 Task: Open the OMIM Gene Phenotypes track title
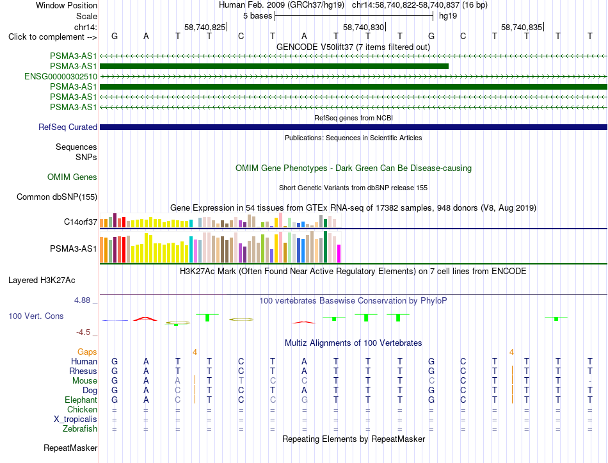click(x=353, y=168)
